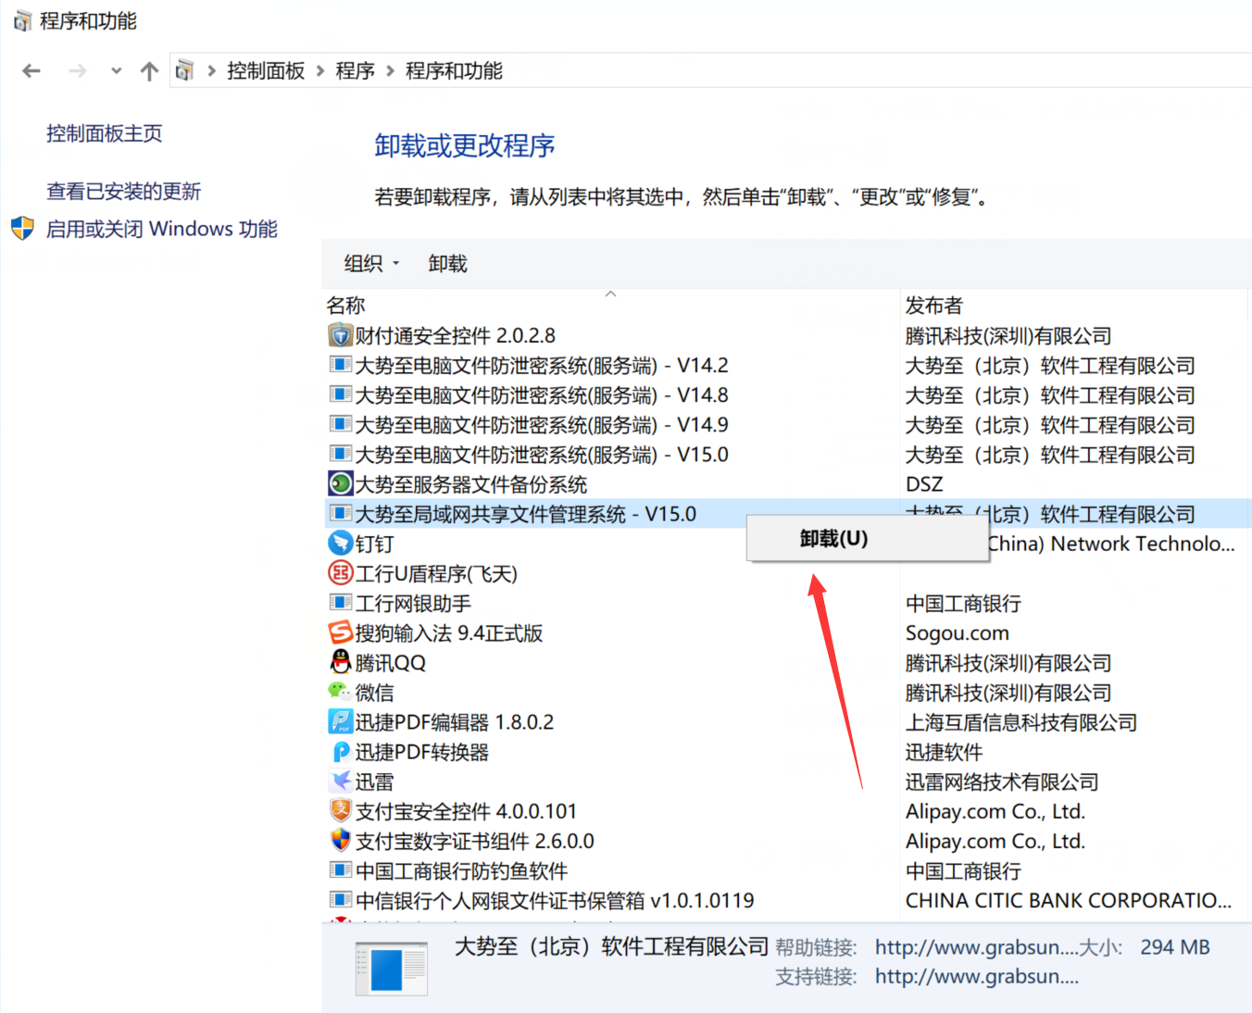Click the 卸载 toolbar button

tap(448, 264)
